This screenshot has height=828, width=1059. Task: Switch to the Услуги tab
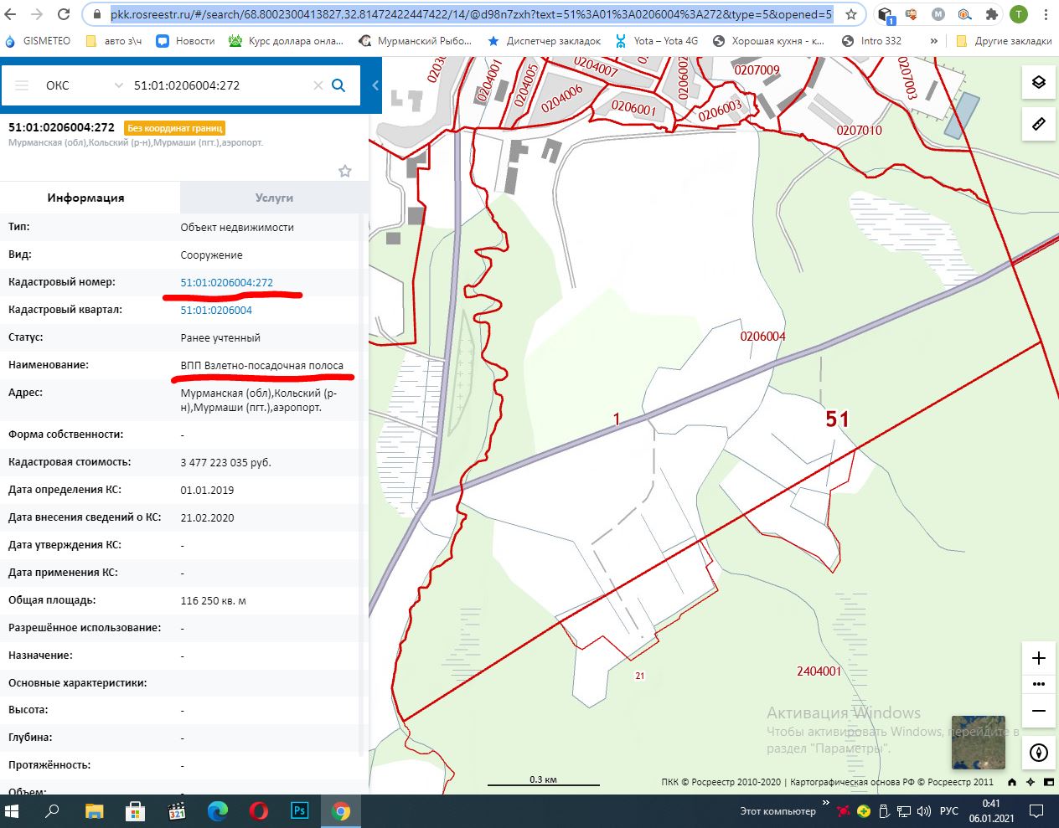pos(274,198)
